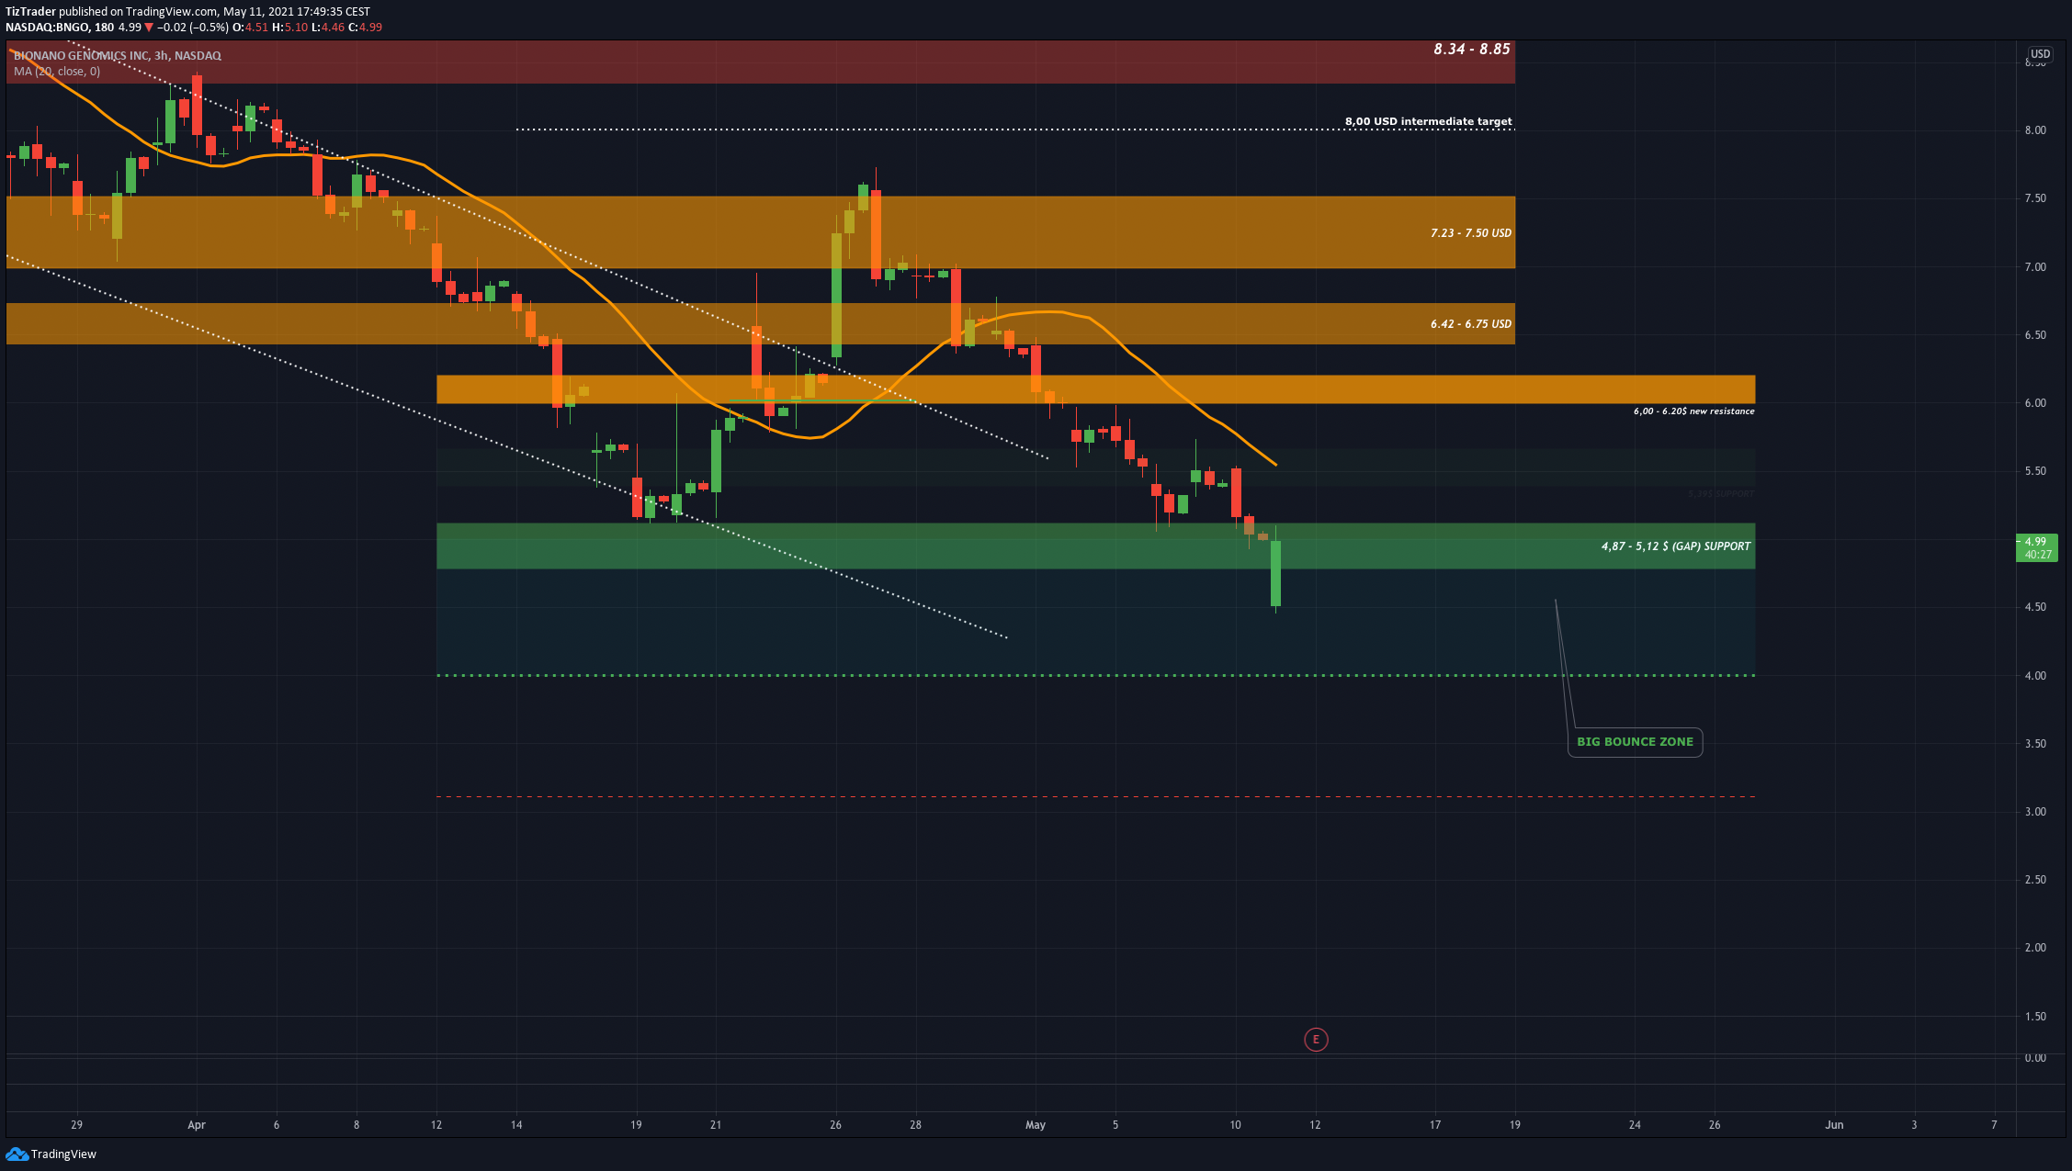Click '8,00 USD intermediate target' label
This screenshot has height=1171, width=2072.
[1428, 121]
